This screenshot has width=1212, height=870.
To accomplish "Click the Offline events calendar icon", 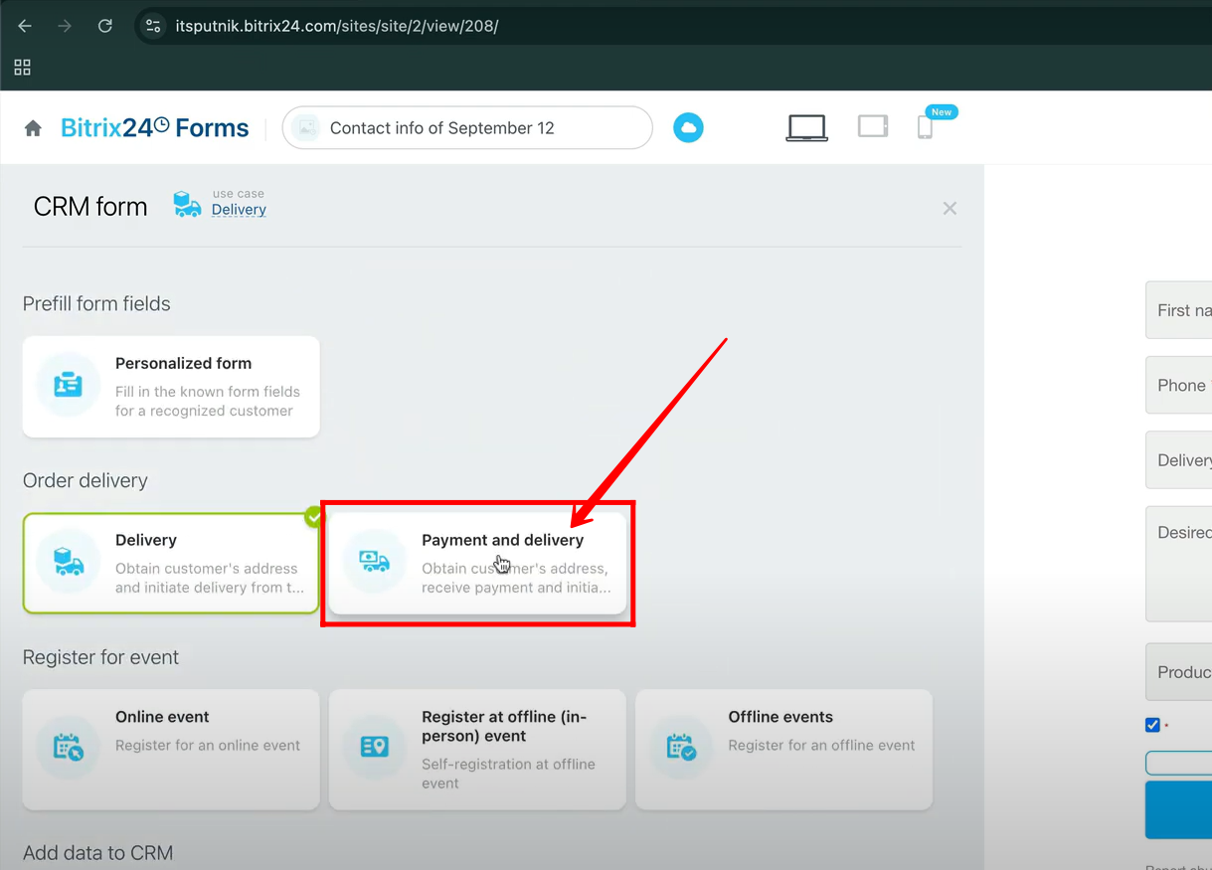I will tap(681, 747).
